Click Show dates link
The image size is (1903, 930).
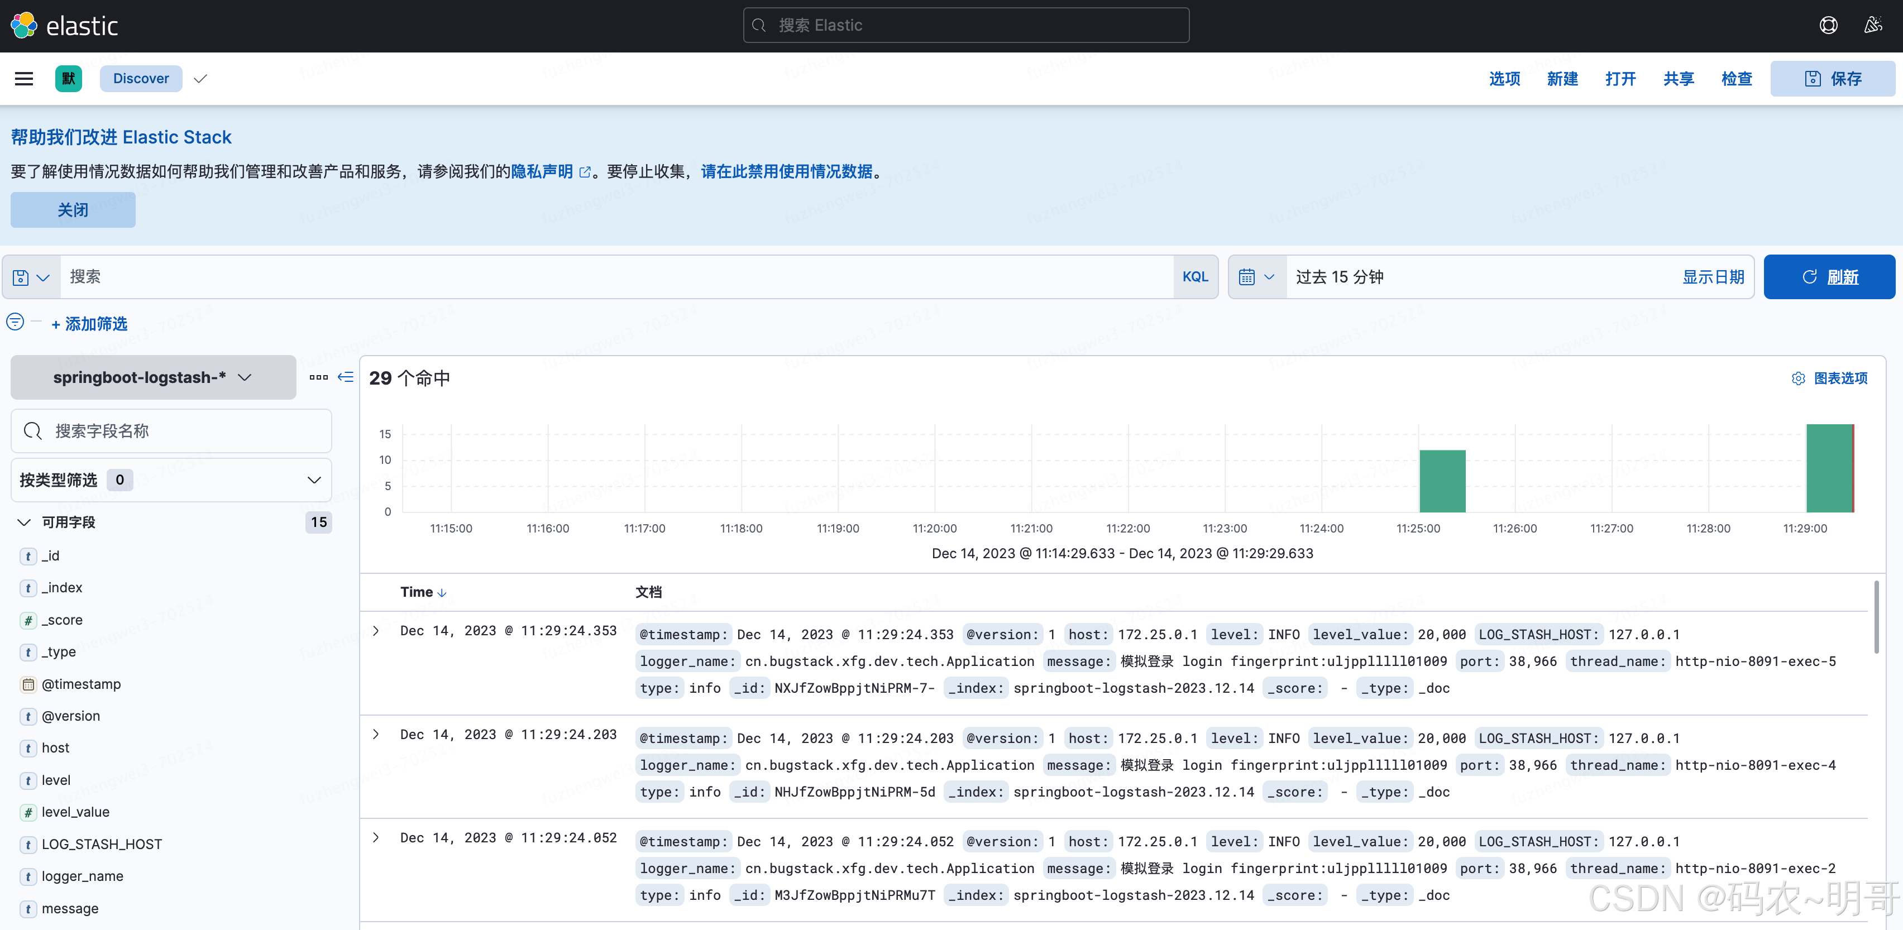click(x=1713, y=277)
